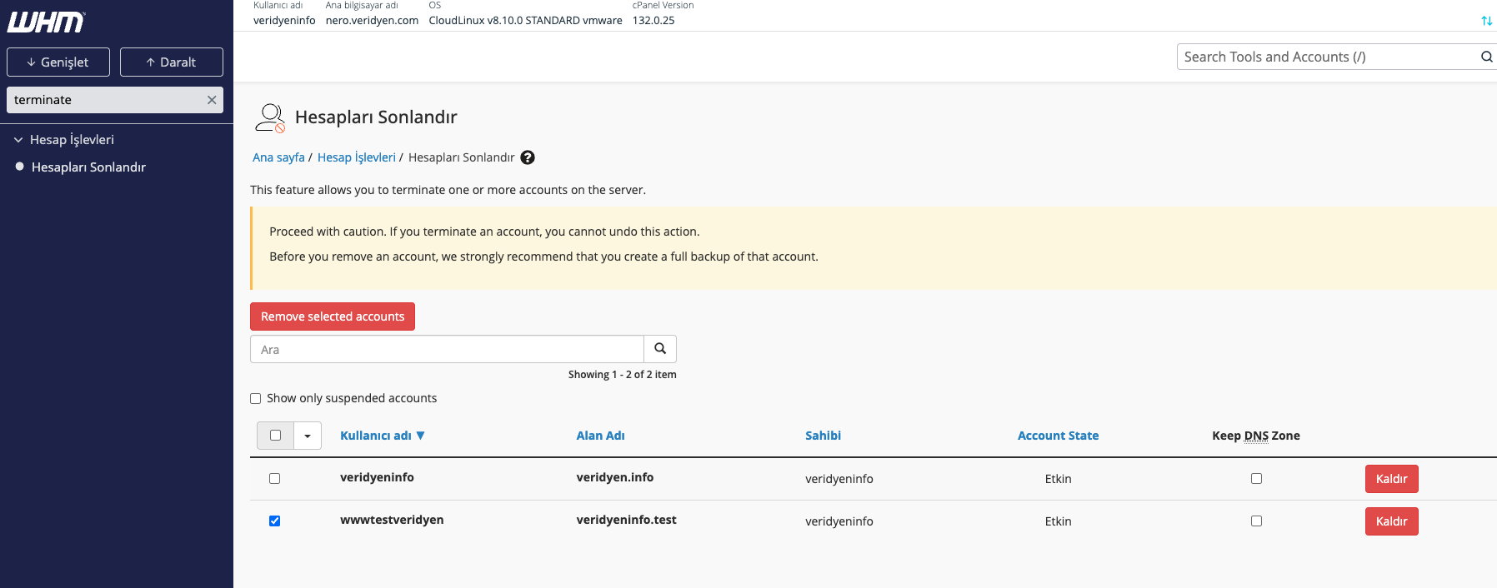Click the magnifier icon beside Ara field

pos(660,349)
